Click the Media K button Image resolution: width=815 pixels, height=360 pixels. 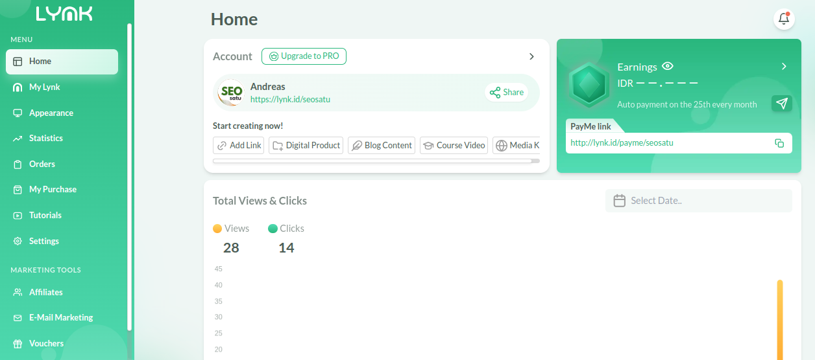(517, 146)
